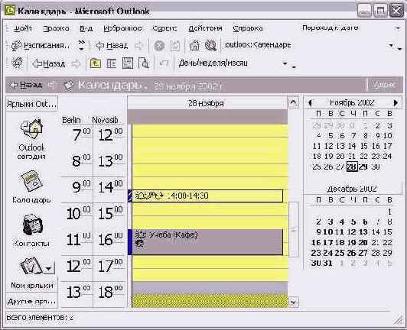Select December 31 in the date navigator
Viewport: 407px width, 330px height.
tap(328, 263)
